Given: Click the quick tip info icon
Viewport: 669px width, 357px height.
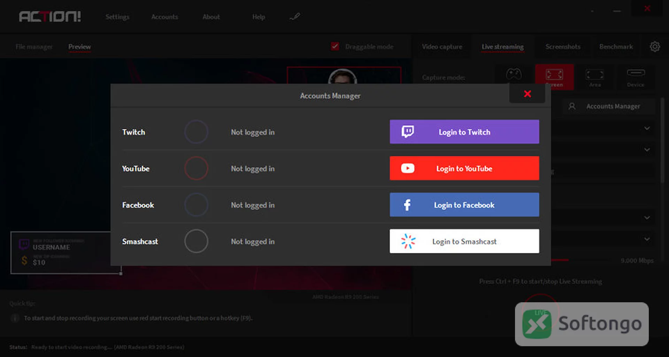Looking at the screenshot, I should (15, 318).
